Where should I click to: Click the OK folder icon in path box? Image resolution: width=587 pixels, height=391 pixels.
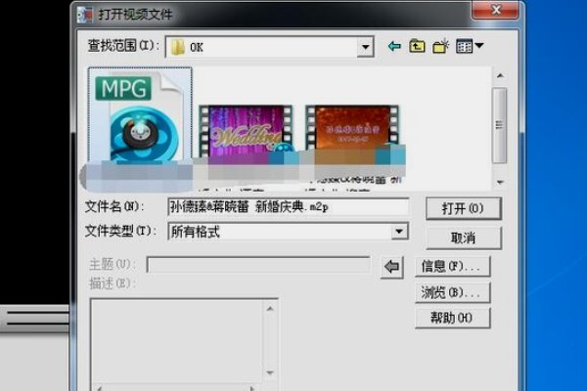click(x=177, y=47)
